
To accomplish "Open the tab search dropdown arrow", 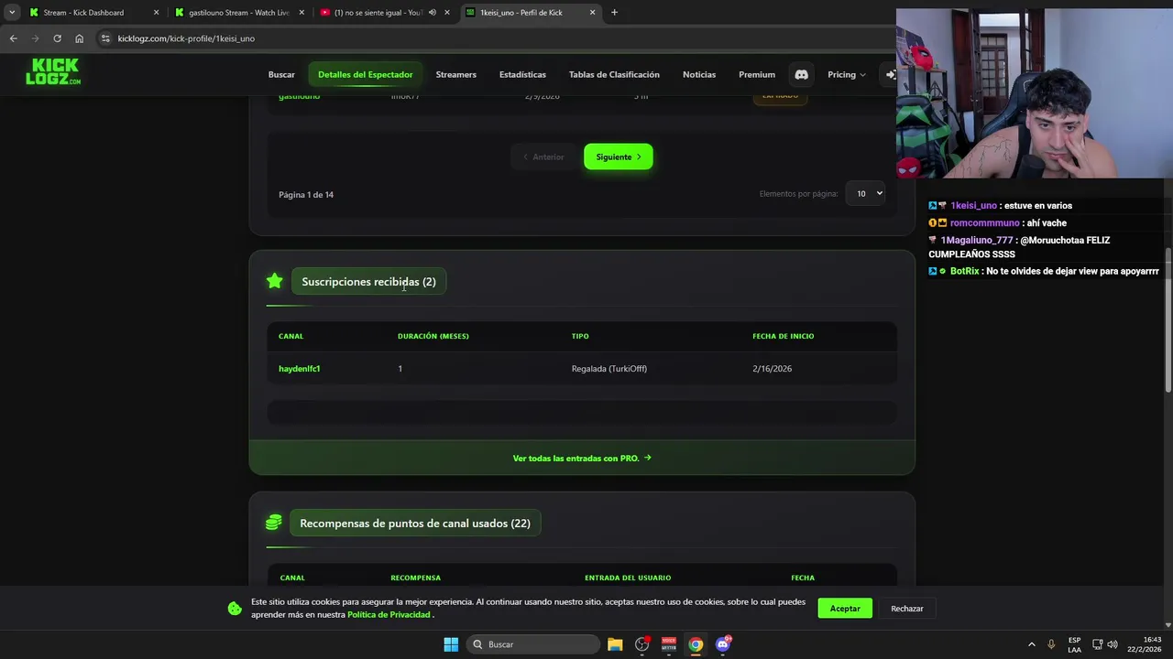I will pyautogui.click(x=11, y=13).
